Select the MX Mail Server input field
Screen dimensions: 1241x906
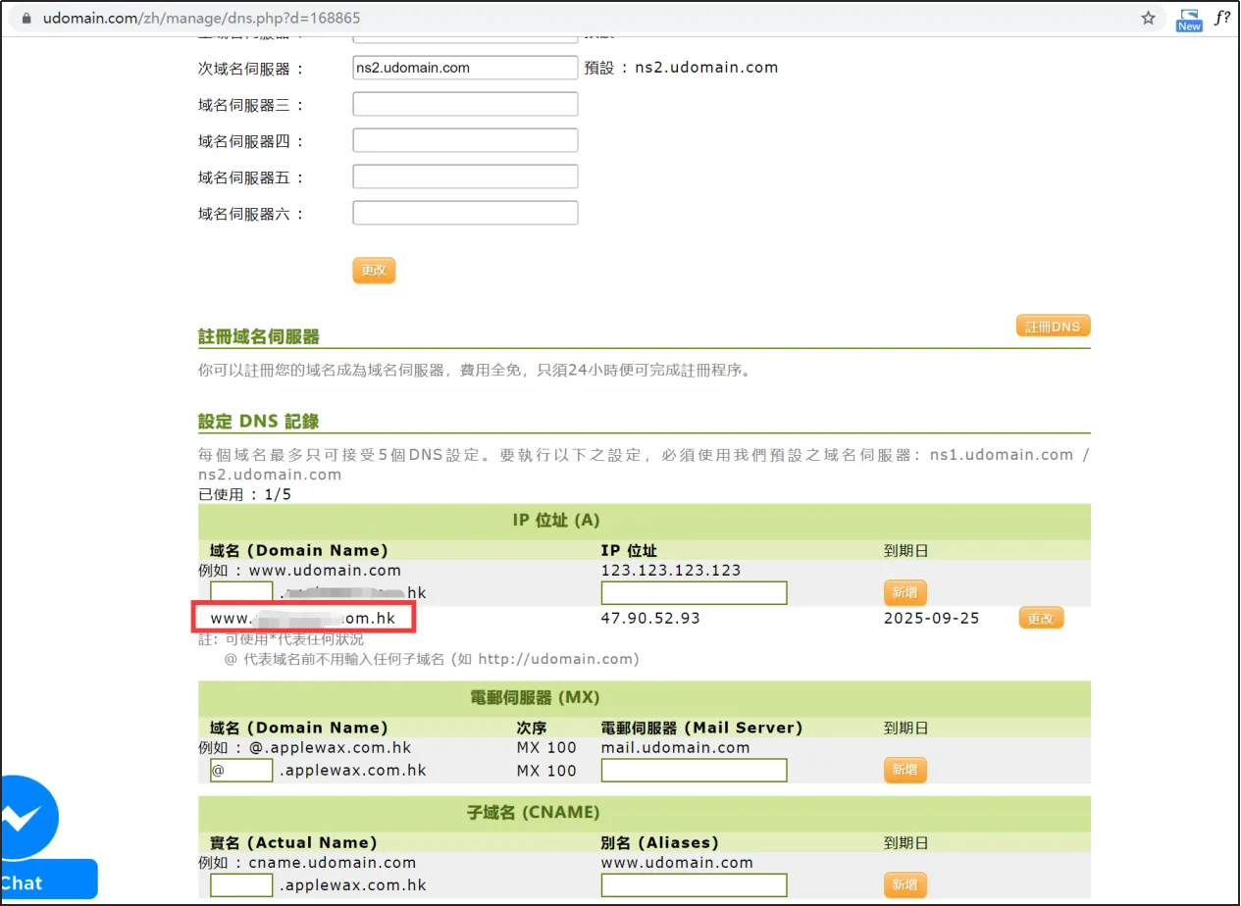tap(694, 770)
